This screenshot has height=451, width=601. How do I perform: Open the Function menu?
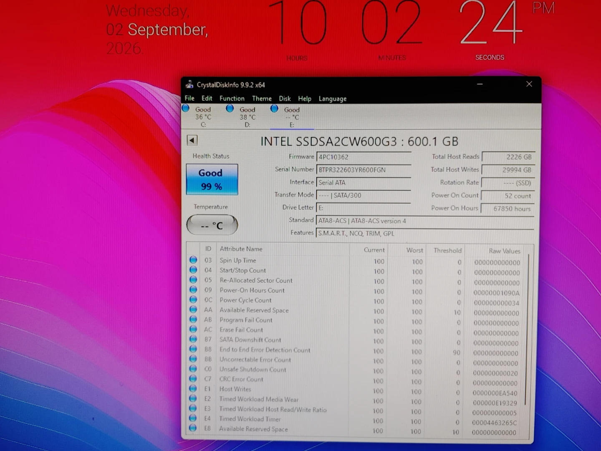pyautogui.click(x=232, y=99)
